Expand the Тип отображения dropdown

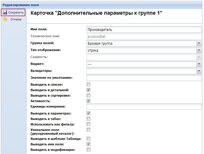[199, 50]
